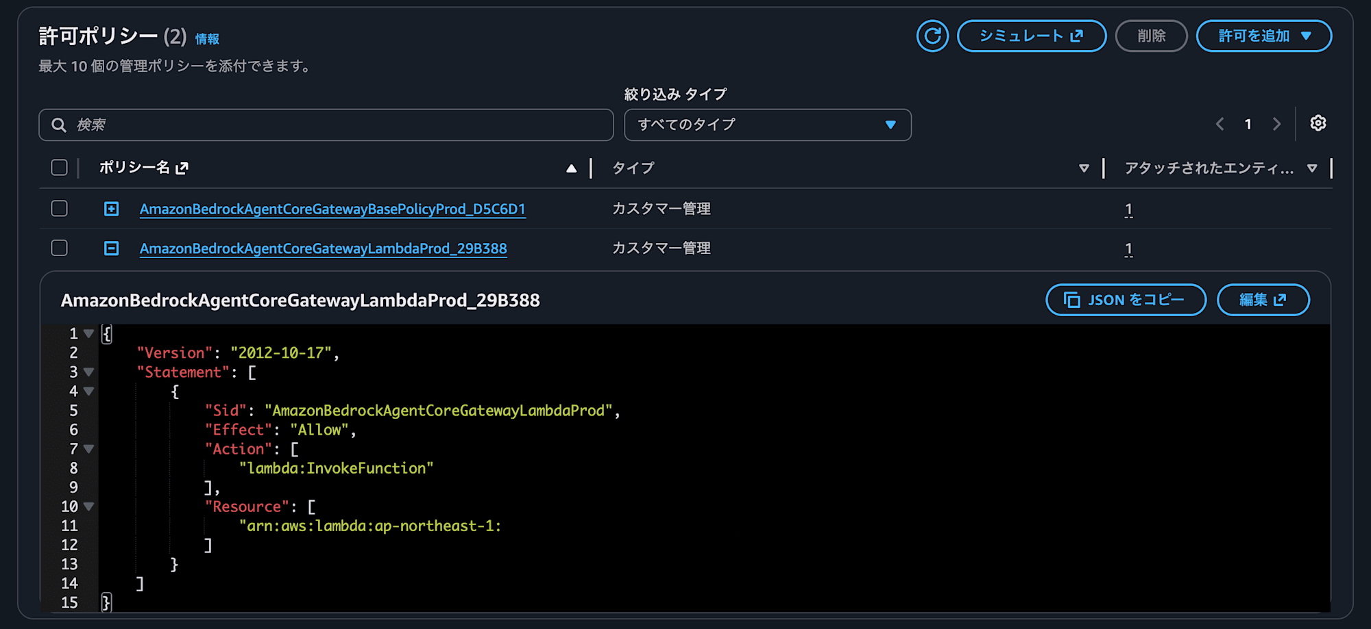Click the "Sid" key in JSON

[226, 411]
